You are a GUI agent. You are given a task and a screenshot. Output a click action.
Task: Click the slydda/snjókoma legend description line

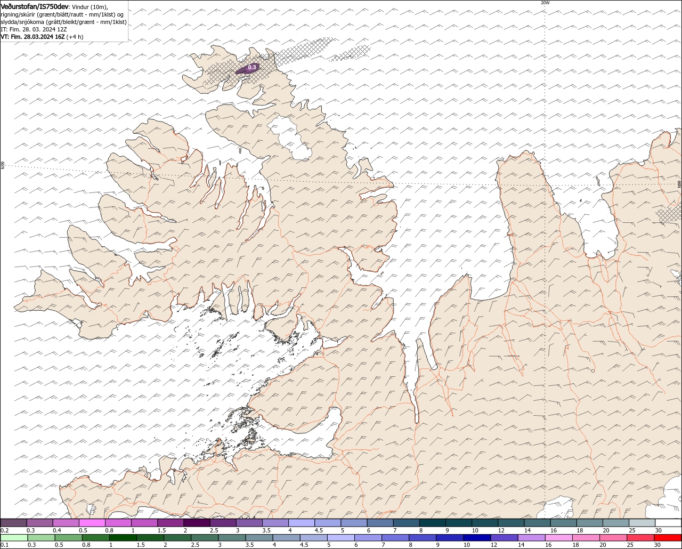tap(63, 22)
